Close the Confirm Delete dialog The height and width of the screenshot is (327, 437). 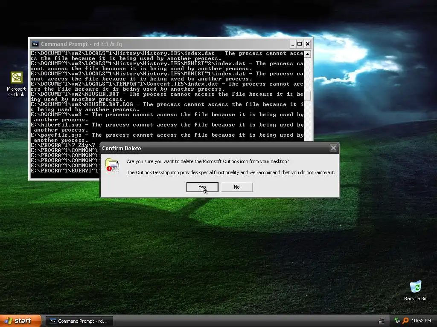tap(333, 148)
